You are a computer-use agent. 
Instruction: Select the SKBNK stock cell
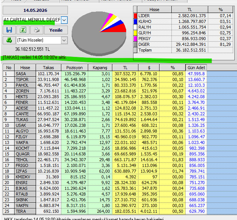click(x=25, y=200)
